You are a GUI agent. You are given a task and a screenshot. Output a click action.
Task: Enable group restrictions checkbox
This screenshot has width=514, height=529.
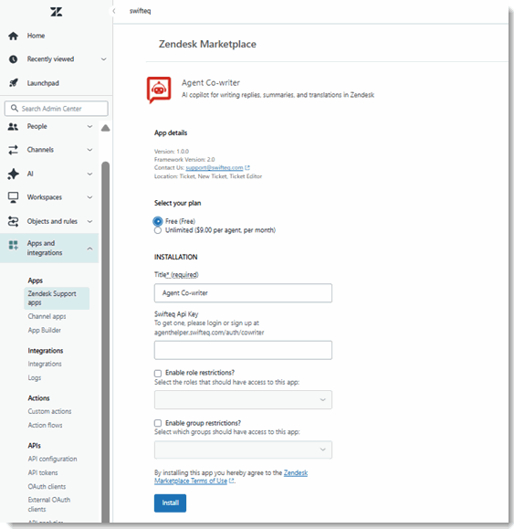pyautogui.click(x=158, y=423)
